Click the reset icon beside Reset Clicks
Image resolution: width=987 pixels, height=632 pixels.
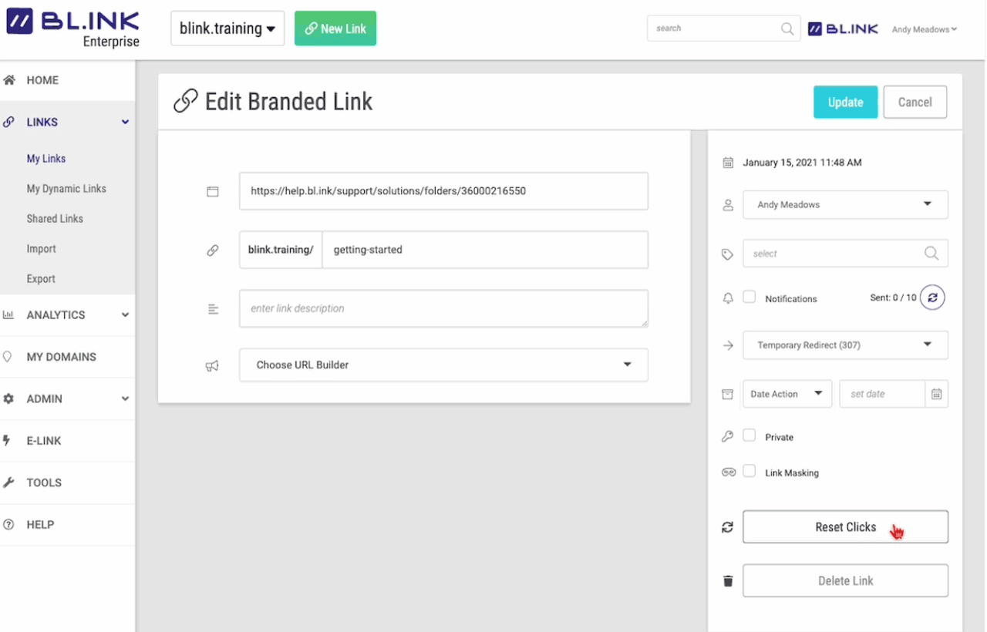pyautogui.click(x=726, y=527)
